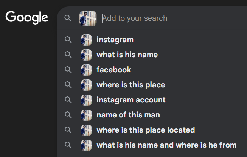Select the "instagram" suggestion

coord(115,40)
